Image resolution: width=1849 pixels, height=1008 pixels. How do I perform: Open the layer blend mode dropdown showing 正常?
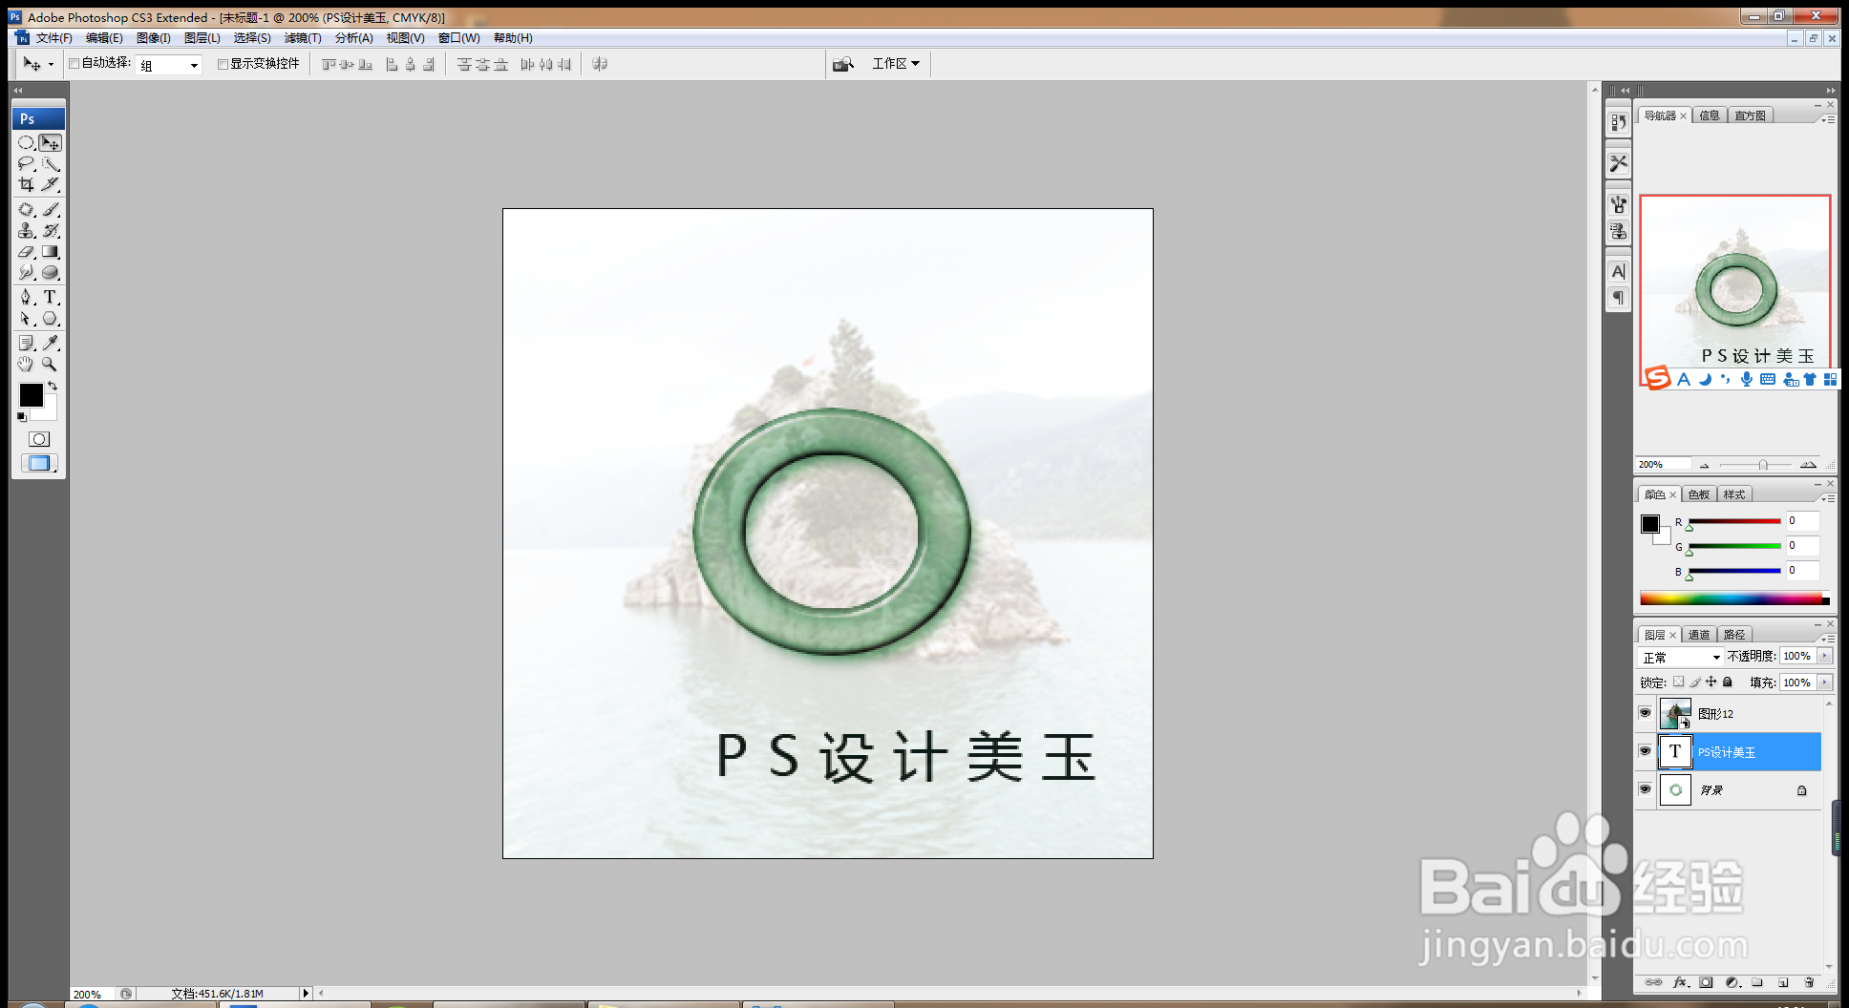coord(1679,657)
